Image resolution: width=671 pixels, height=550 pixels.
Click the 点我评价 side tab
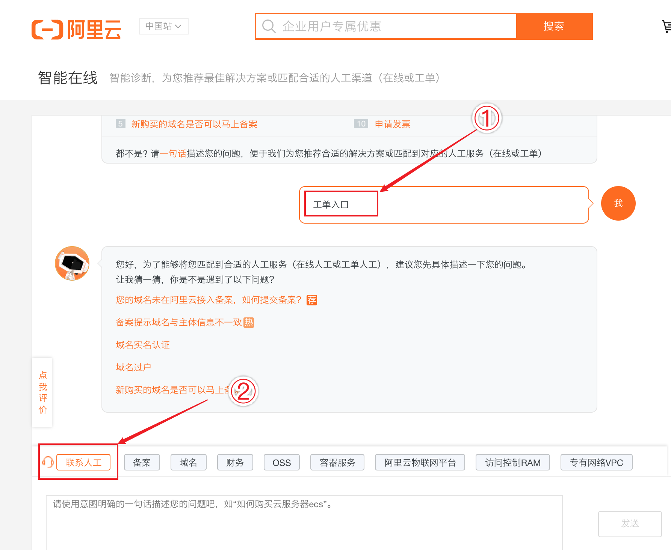click(x=42, y=392)
